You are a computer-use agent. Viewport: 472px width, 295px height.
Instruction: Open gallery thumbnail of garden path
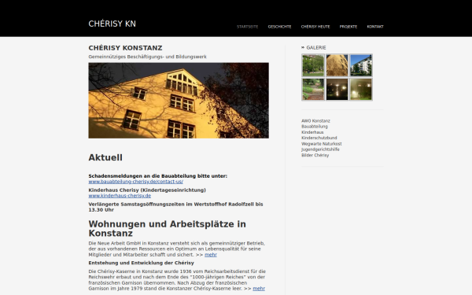pyautogui.click(x=313, y=89)
